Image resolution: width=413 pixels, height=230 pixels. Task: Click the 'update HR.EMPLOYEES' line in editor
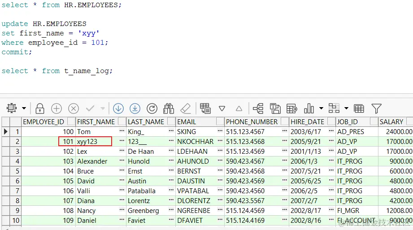44,24
